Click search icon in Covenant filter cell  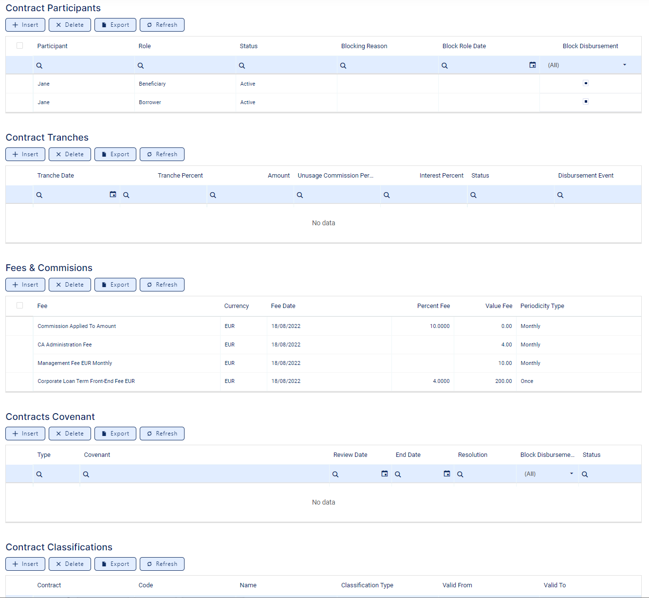[x=86, y=474]
